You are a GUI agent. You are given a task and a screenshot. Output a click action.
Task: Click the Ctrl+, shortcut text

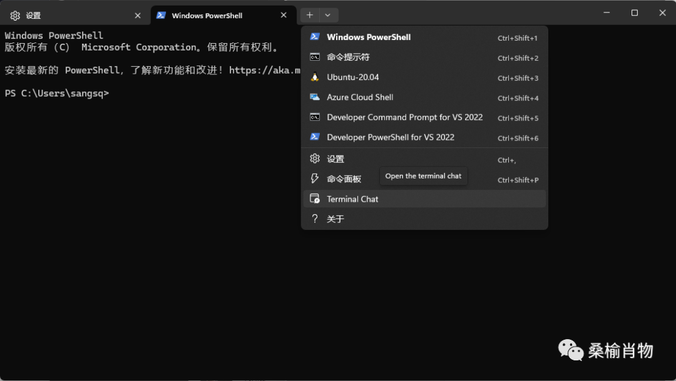pyautogui.click(x=506, y=160)
